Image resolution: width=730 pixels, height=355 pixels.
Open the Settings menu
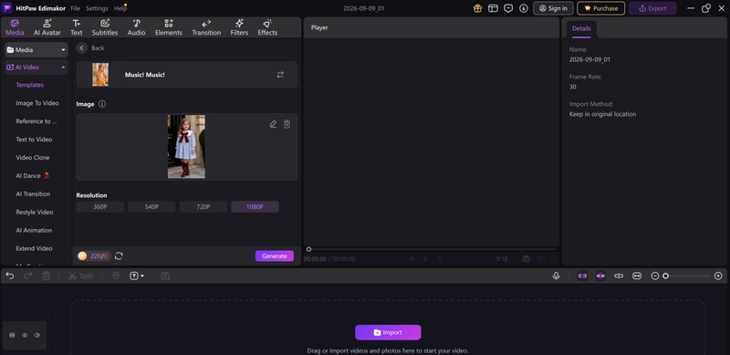(x=97, y=8)
